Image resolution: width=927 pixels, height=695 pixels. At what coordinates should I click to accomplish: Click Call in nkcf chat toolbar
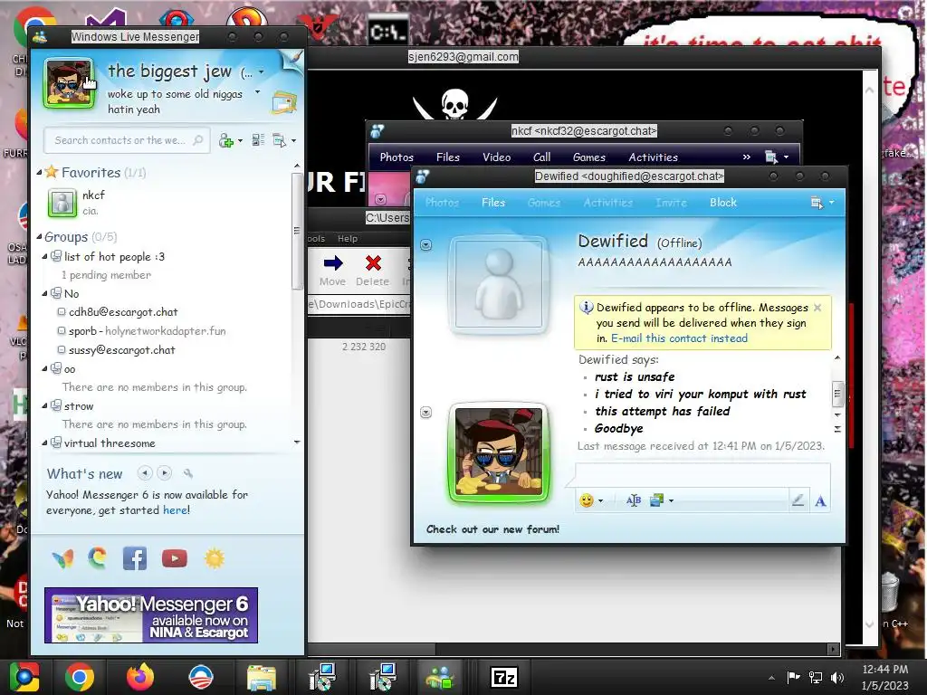[x=541, y=157]
